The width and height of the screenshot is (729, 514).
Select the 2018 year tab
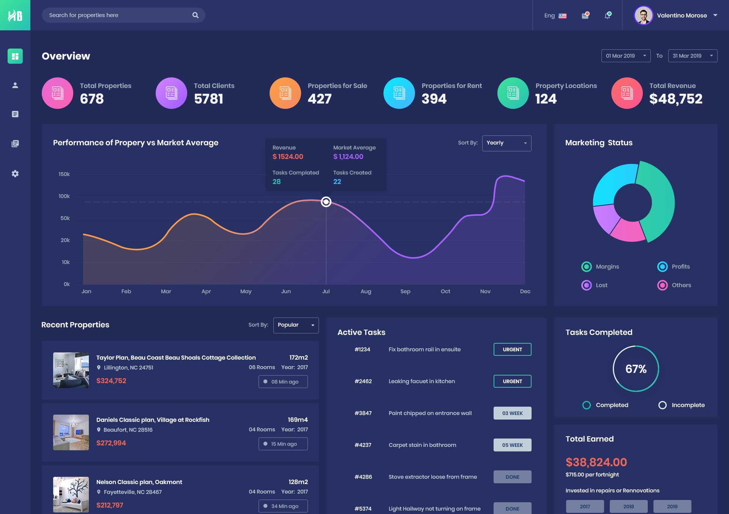click(x=628, y=506)
